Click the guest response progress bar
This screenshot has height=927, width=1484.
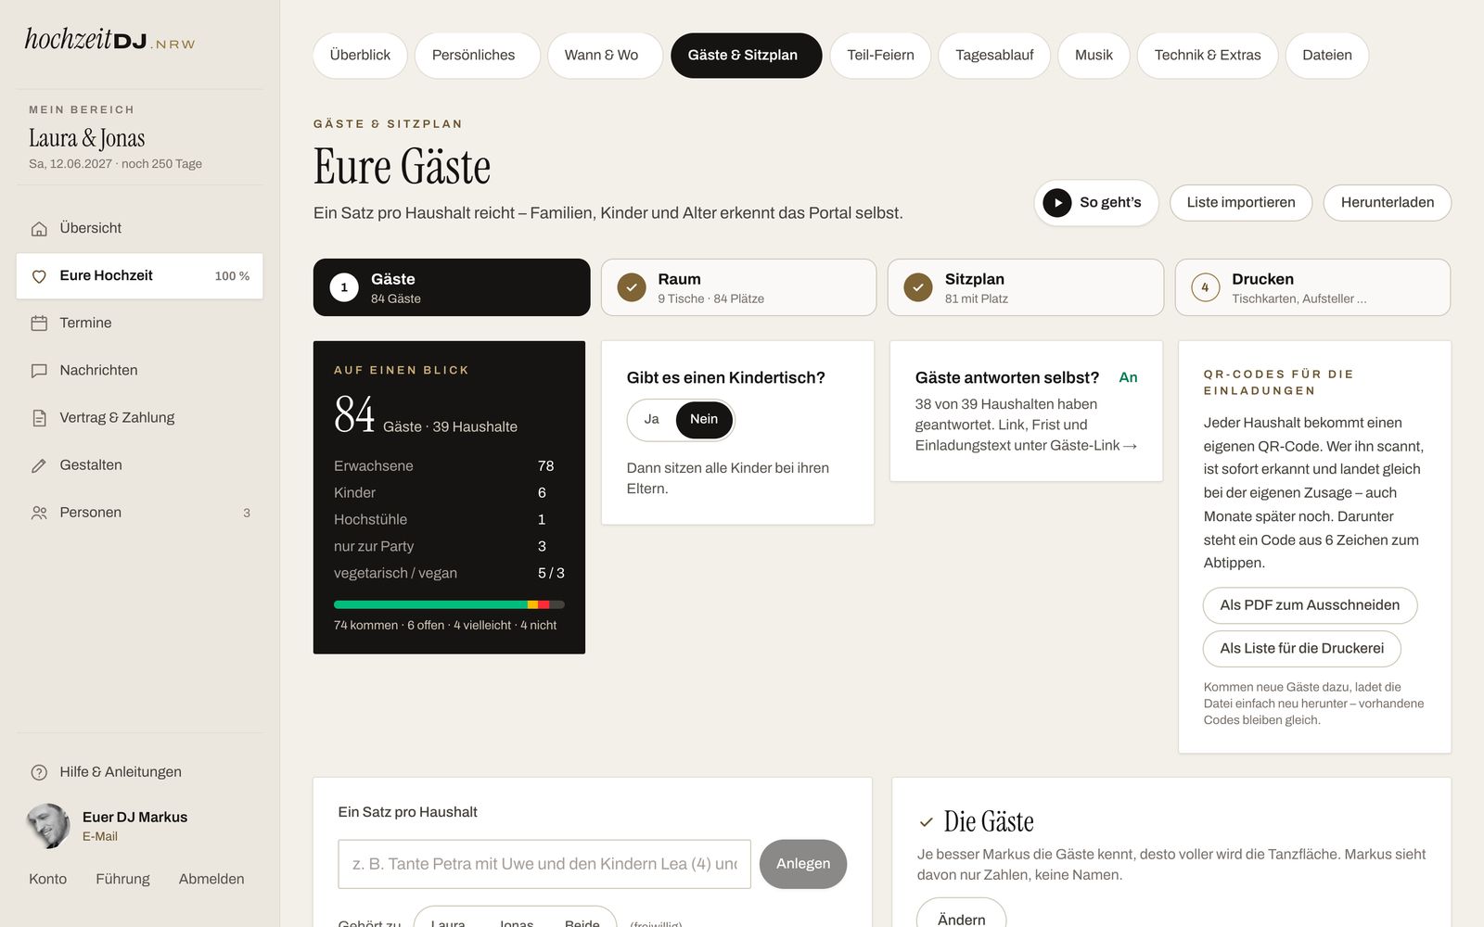[x=449, y=604]
